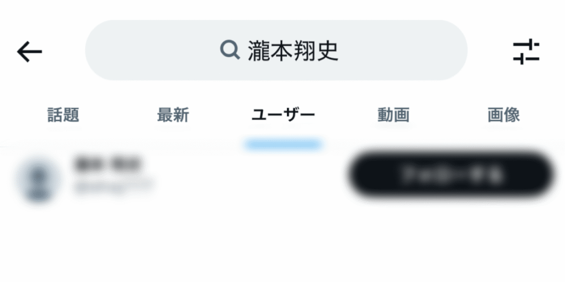Click empty area left of search icon in search bar

(x=151, y=50)
